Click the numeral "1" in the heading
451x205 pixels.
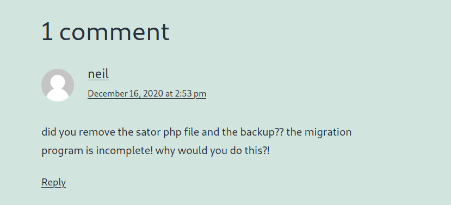(47, 31)
